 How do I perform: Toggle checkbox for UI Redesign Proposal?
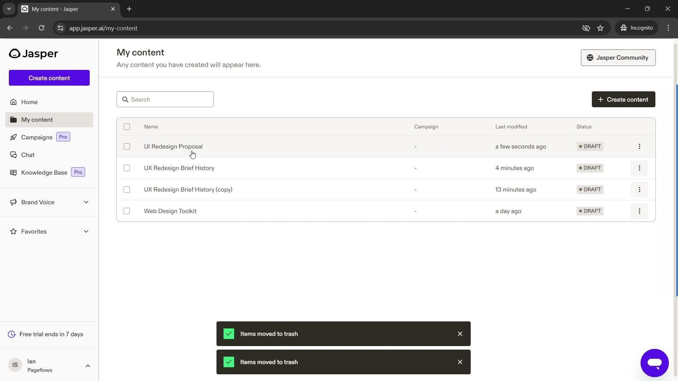coord(127,146)
